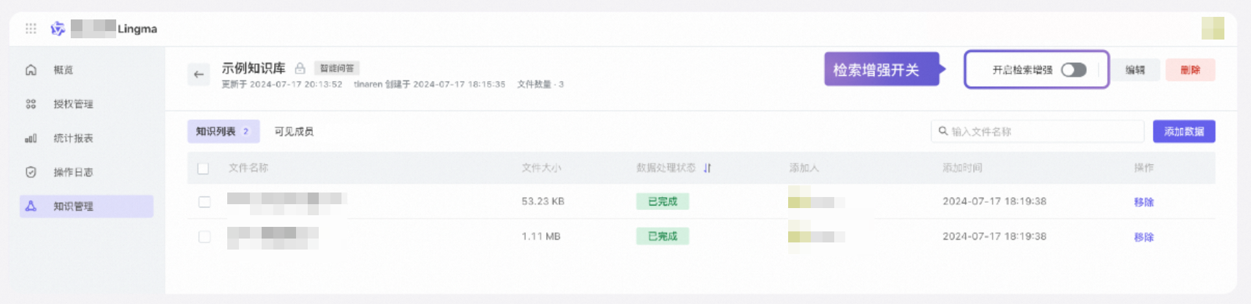Image resolution: width=1251 pixels, height=304 pixels.
Task: Check the checkbox for the 1.11 MB file
Action: click(204, 237)
